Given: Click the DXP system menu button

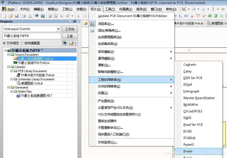Looking at the screenshot, I should point(8,9).
